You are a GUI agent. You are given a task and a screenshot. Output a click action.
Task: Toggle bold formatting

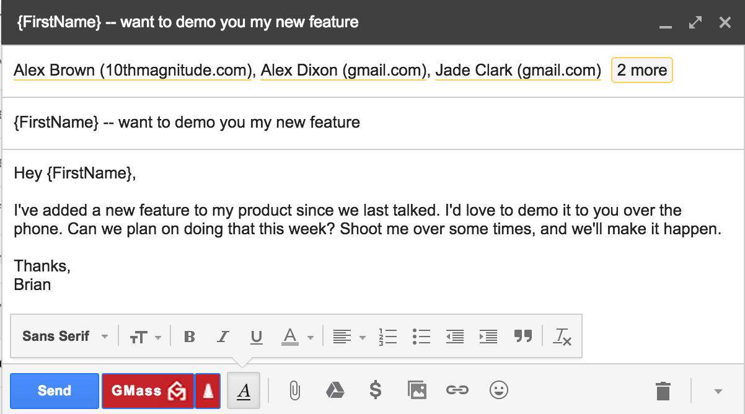[190, 337]
